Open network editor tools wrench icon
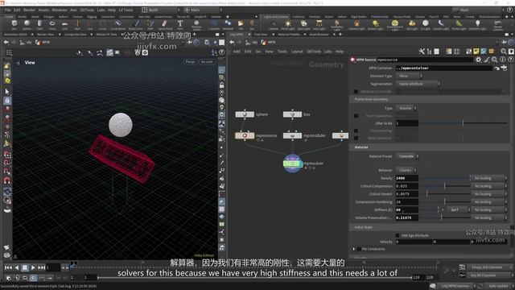 [422, 52]
